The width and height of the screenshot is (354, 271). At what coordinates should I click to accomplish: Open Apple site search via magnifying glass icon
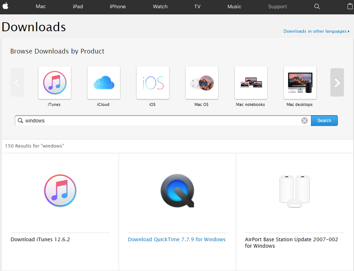[316, 6]
